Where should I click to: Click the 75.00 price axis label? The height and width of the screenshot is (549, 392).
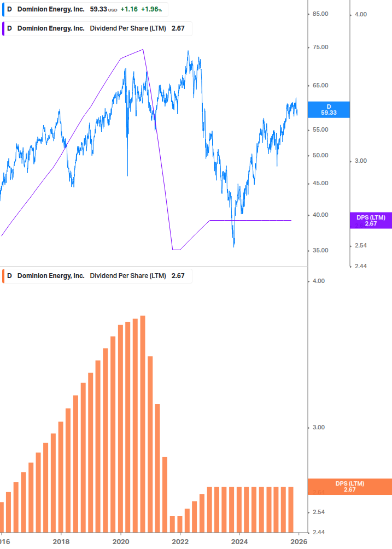coord(320,48)
